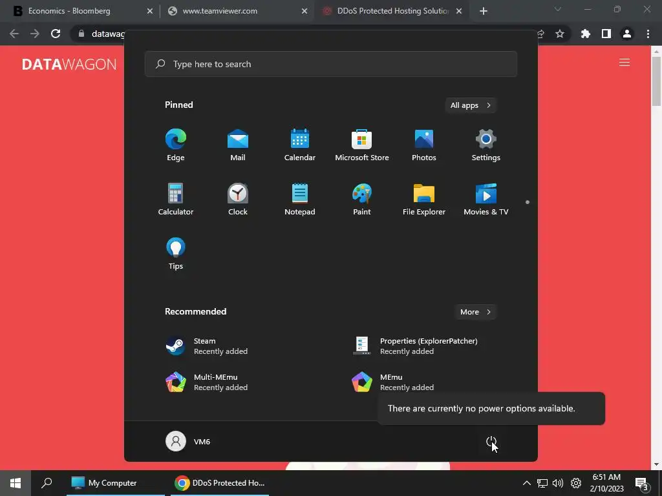Click the Windows Start button
This screenshot has width=662, height=496.
point(16,483)
